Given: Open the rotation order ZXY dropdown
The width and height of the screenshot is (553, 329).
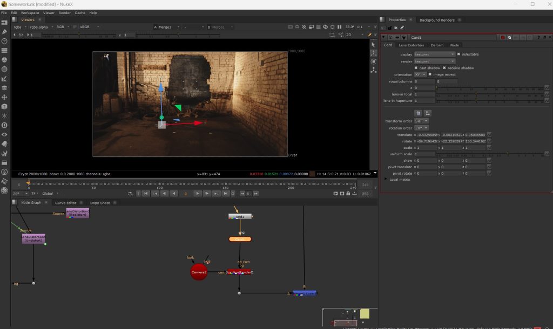Looking at the screenshot, I should [421, 128].
